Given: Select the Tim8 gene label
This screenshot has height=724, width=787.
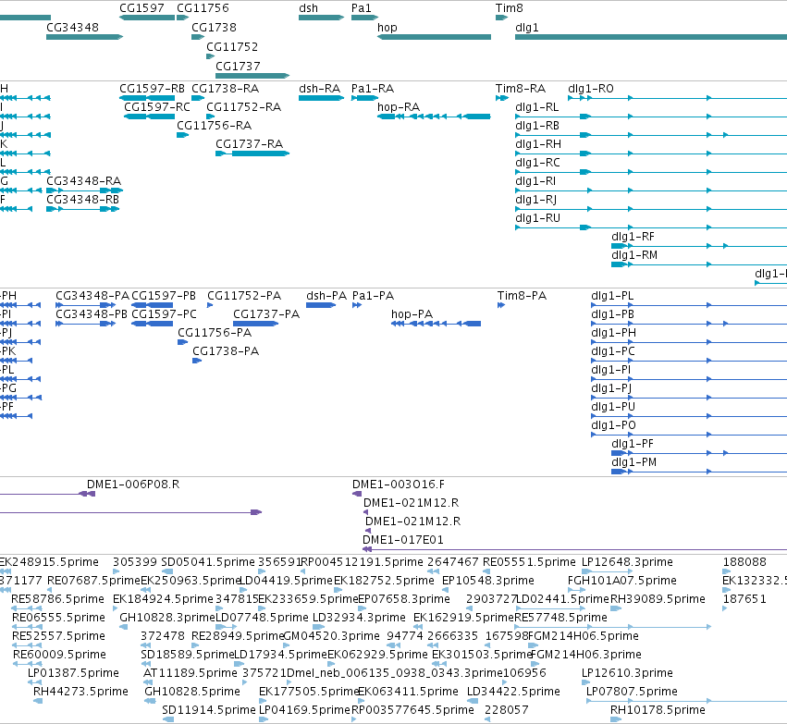Looking at the screenshot, I should [509, 8].
